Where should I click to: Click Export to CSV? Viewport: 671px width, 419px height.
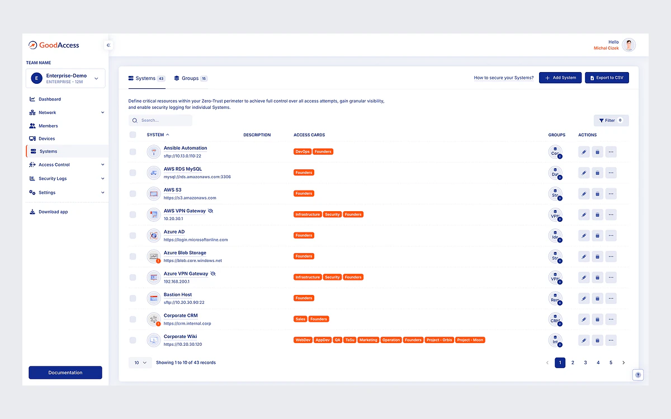click(607, 78)
